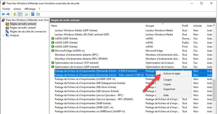Click the Export list toolbar icon
The image size is (218, 114).
tap(26, 14)
